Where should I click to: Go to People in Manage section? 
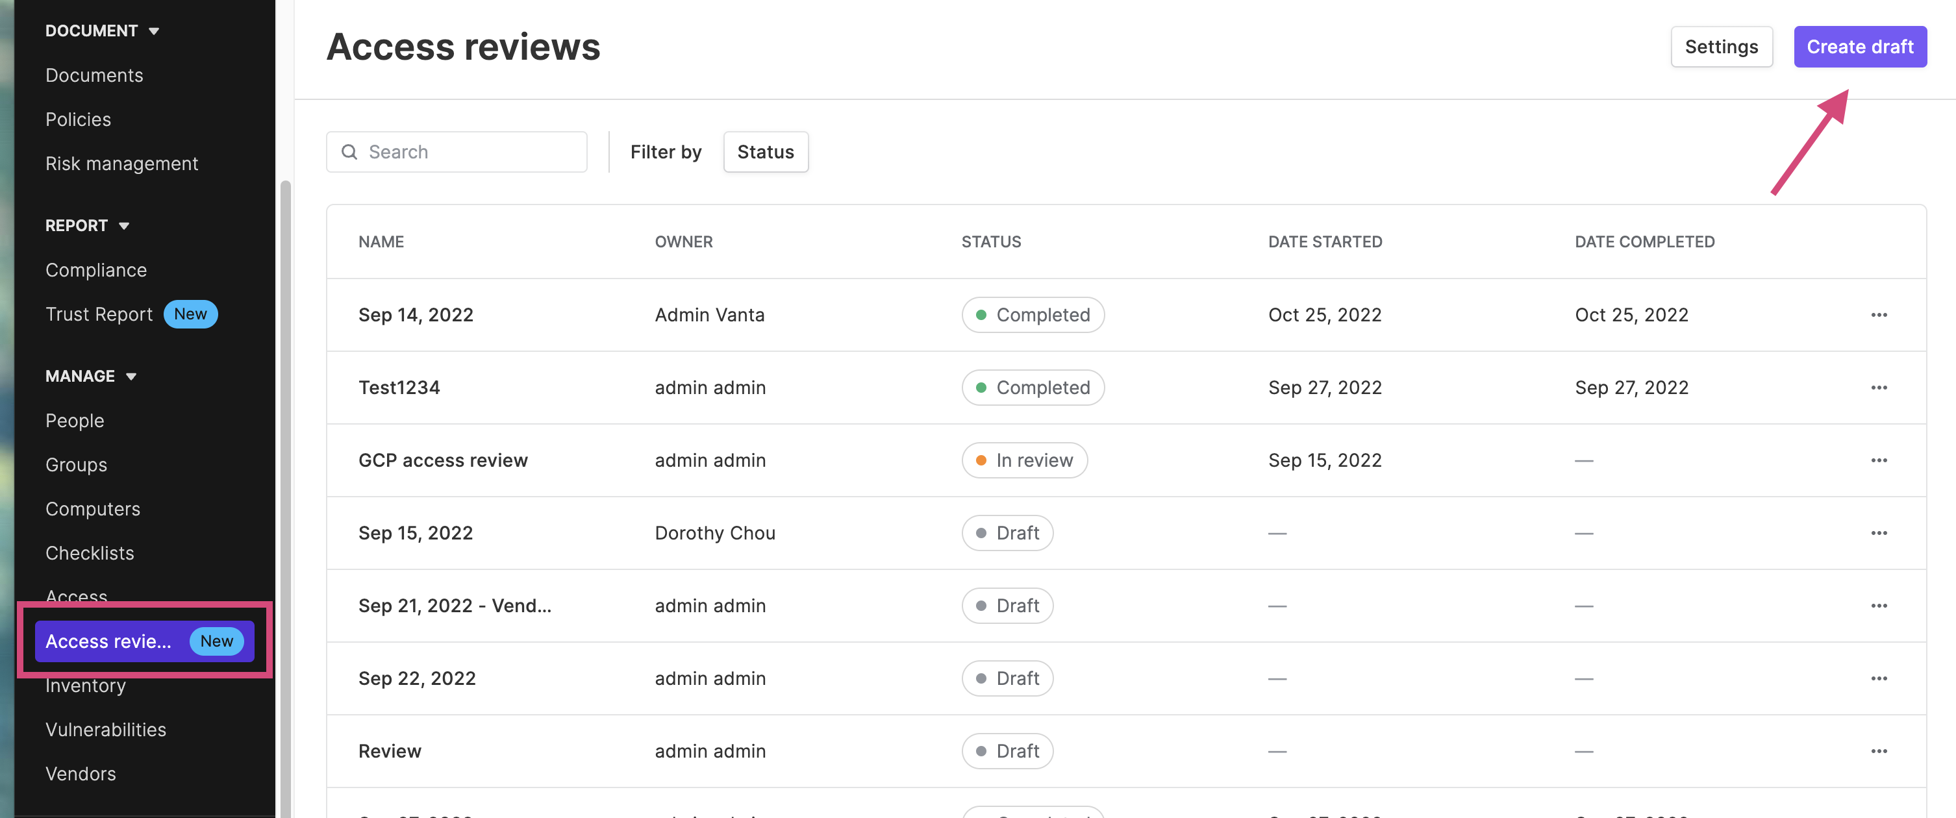(75, 421)
